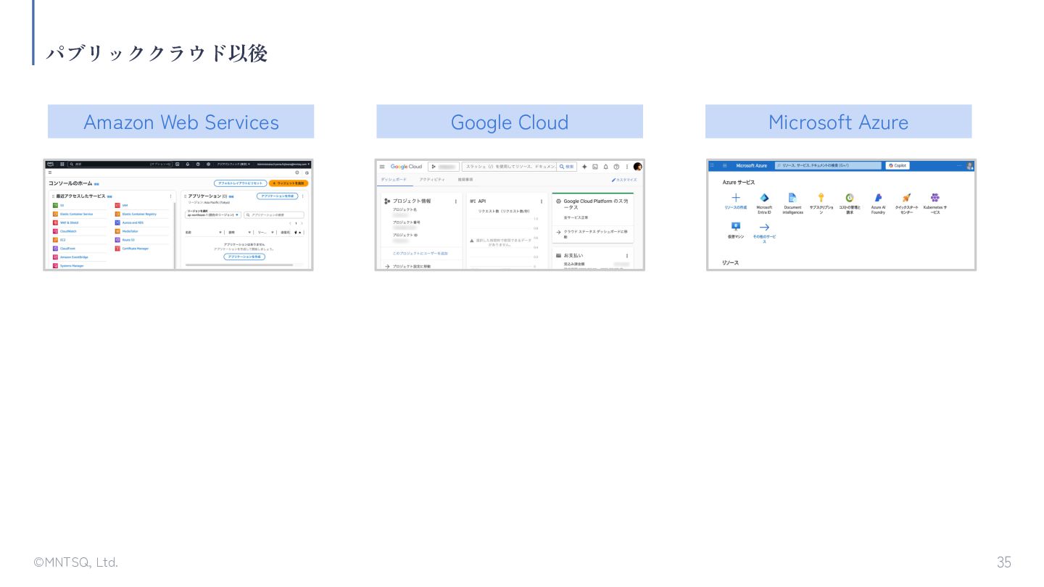1044x587 pixels.
Task: Open CloudWatch link in AWS services
Action: click(x=68, y=231)
